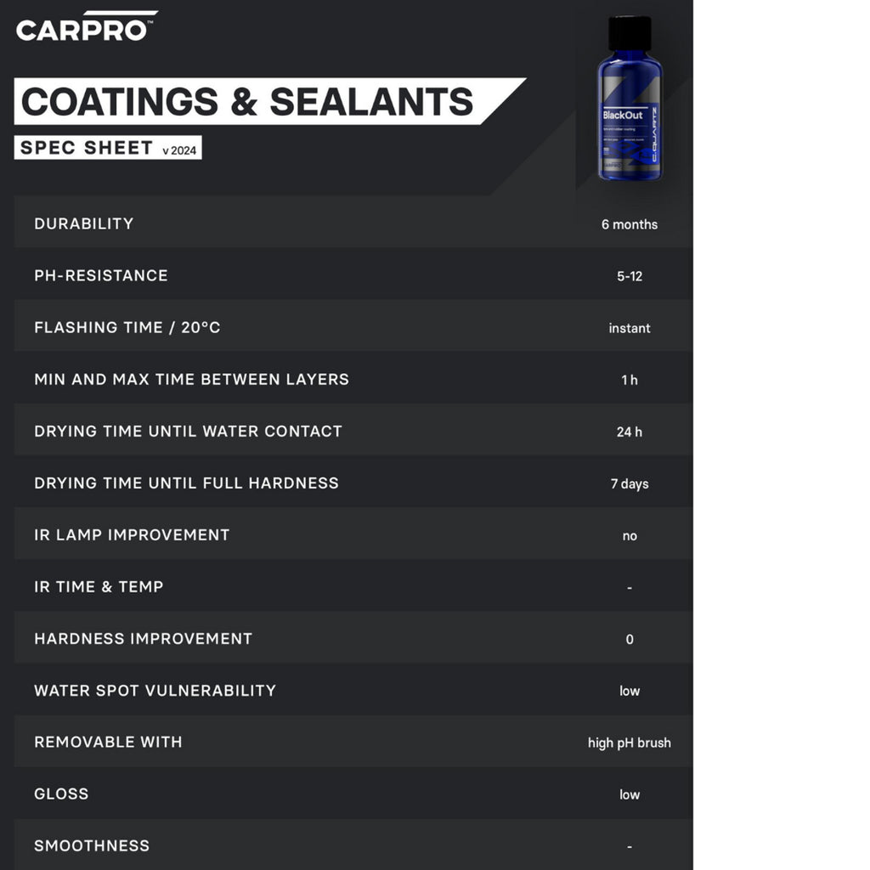The image size is (870, 870).
Task: Select the PH-Resistance row label
Action: point(101,275)
